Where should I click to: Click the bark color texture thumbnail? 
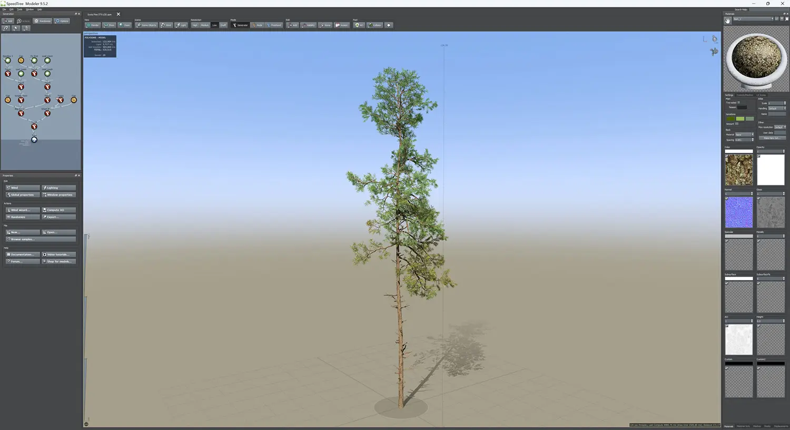click(x=738, y=170)
